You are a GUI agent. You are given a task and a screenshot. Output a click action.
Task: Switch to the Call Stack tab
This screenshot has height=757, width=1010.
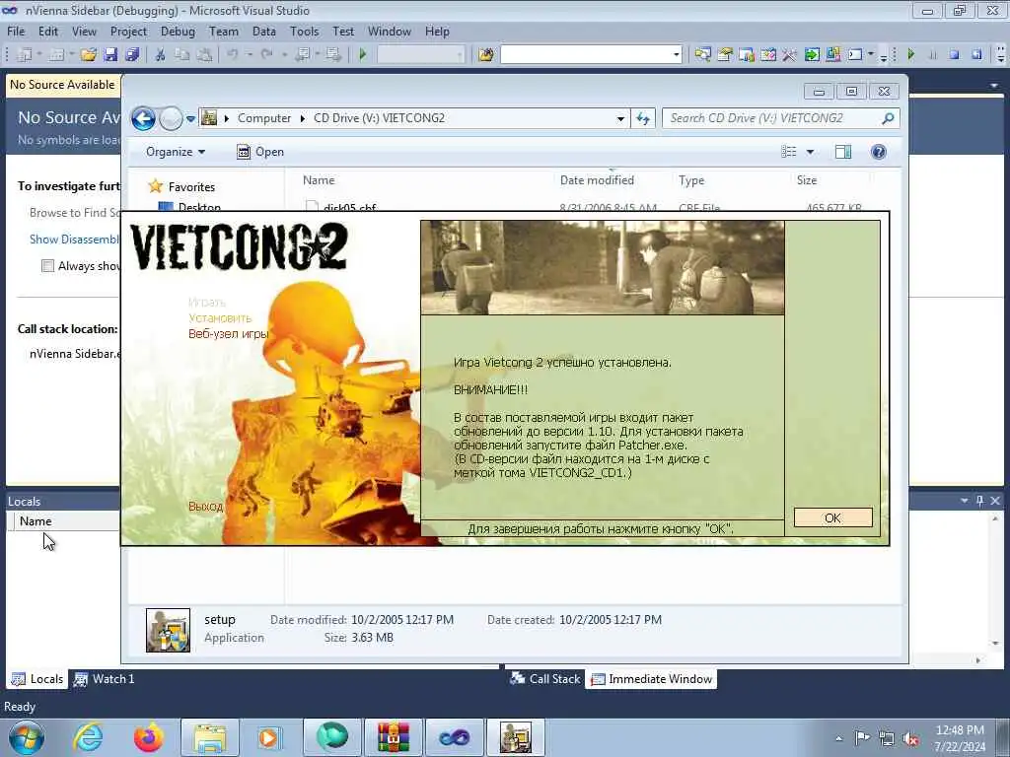(x=544, y=679)
